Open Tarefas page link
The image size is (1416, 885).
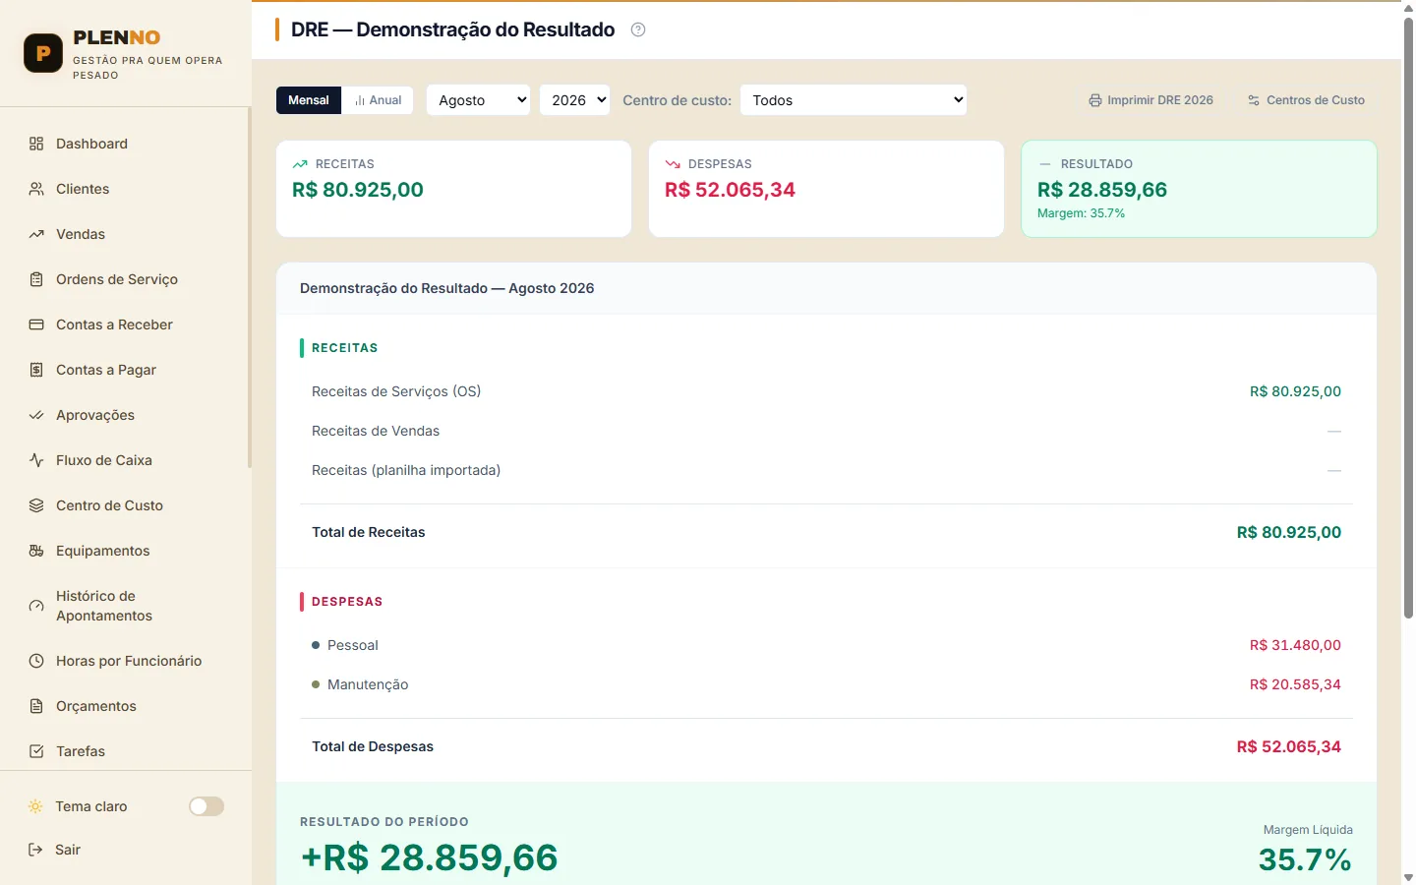[124, 751]
